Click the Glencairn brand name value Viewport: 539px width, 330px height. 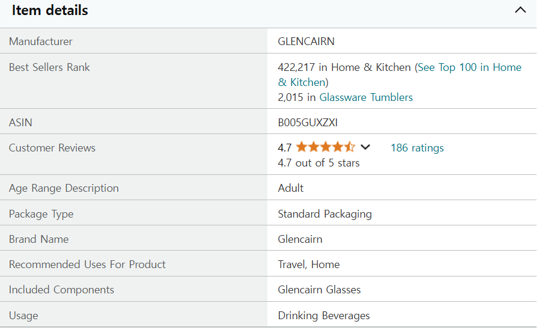(300, 239)
